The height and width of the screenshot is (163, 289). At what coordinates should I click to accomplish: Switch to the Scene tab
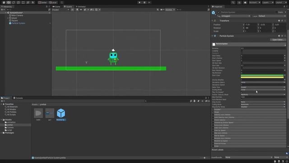68,6
